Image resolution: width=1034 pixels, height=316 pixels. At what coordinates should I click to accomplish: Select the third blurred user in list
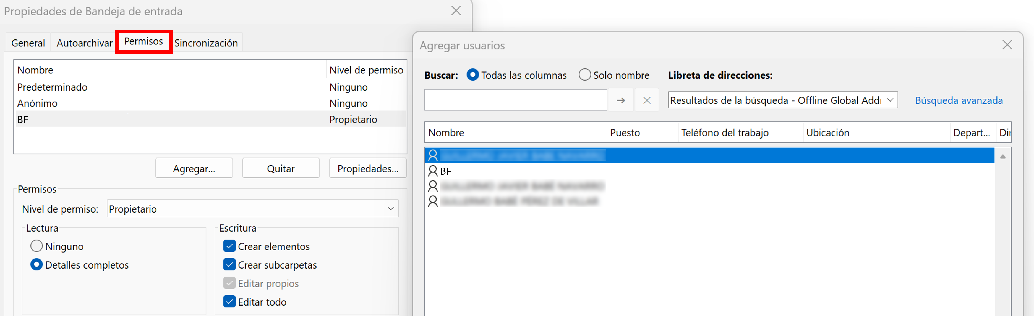(522, 186)
